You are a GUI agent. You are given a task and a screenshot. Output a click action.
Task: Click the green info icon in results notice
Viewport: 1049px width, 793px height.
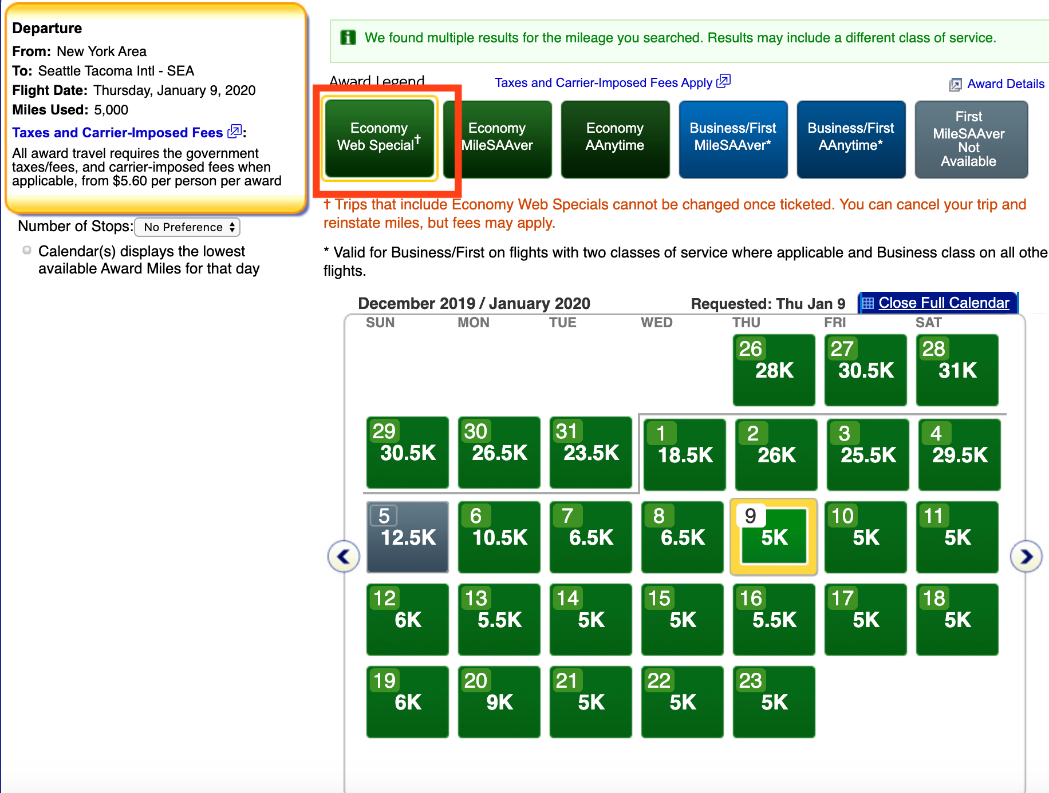point(348,38)
